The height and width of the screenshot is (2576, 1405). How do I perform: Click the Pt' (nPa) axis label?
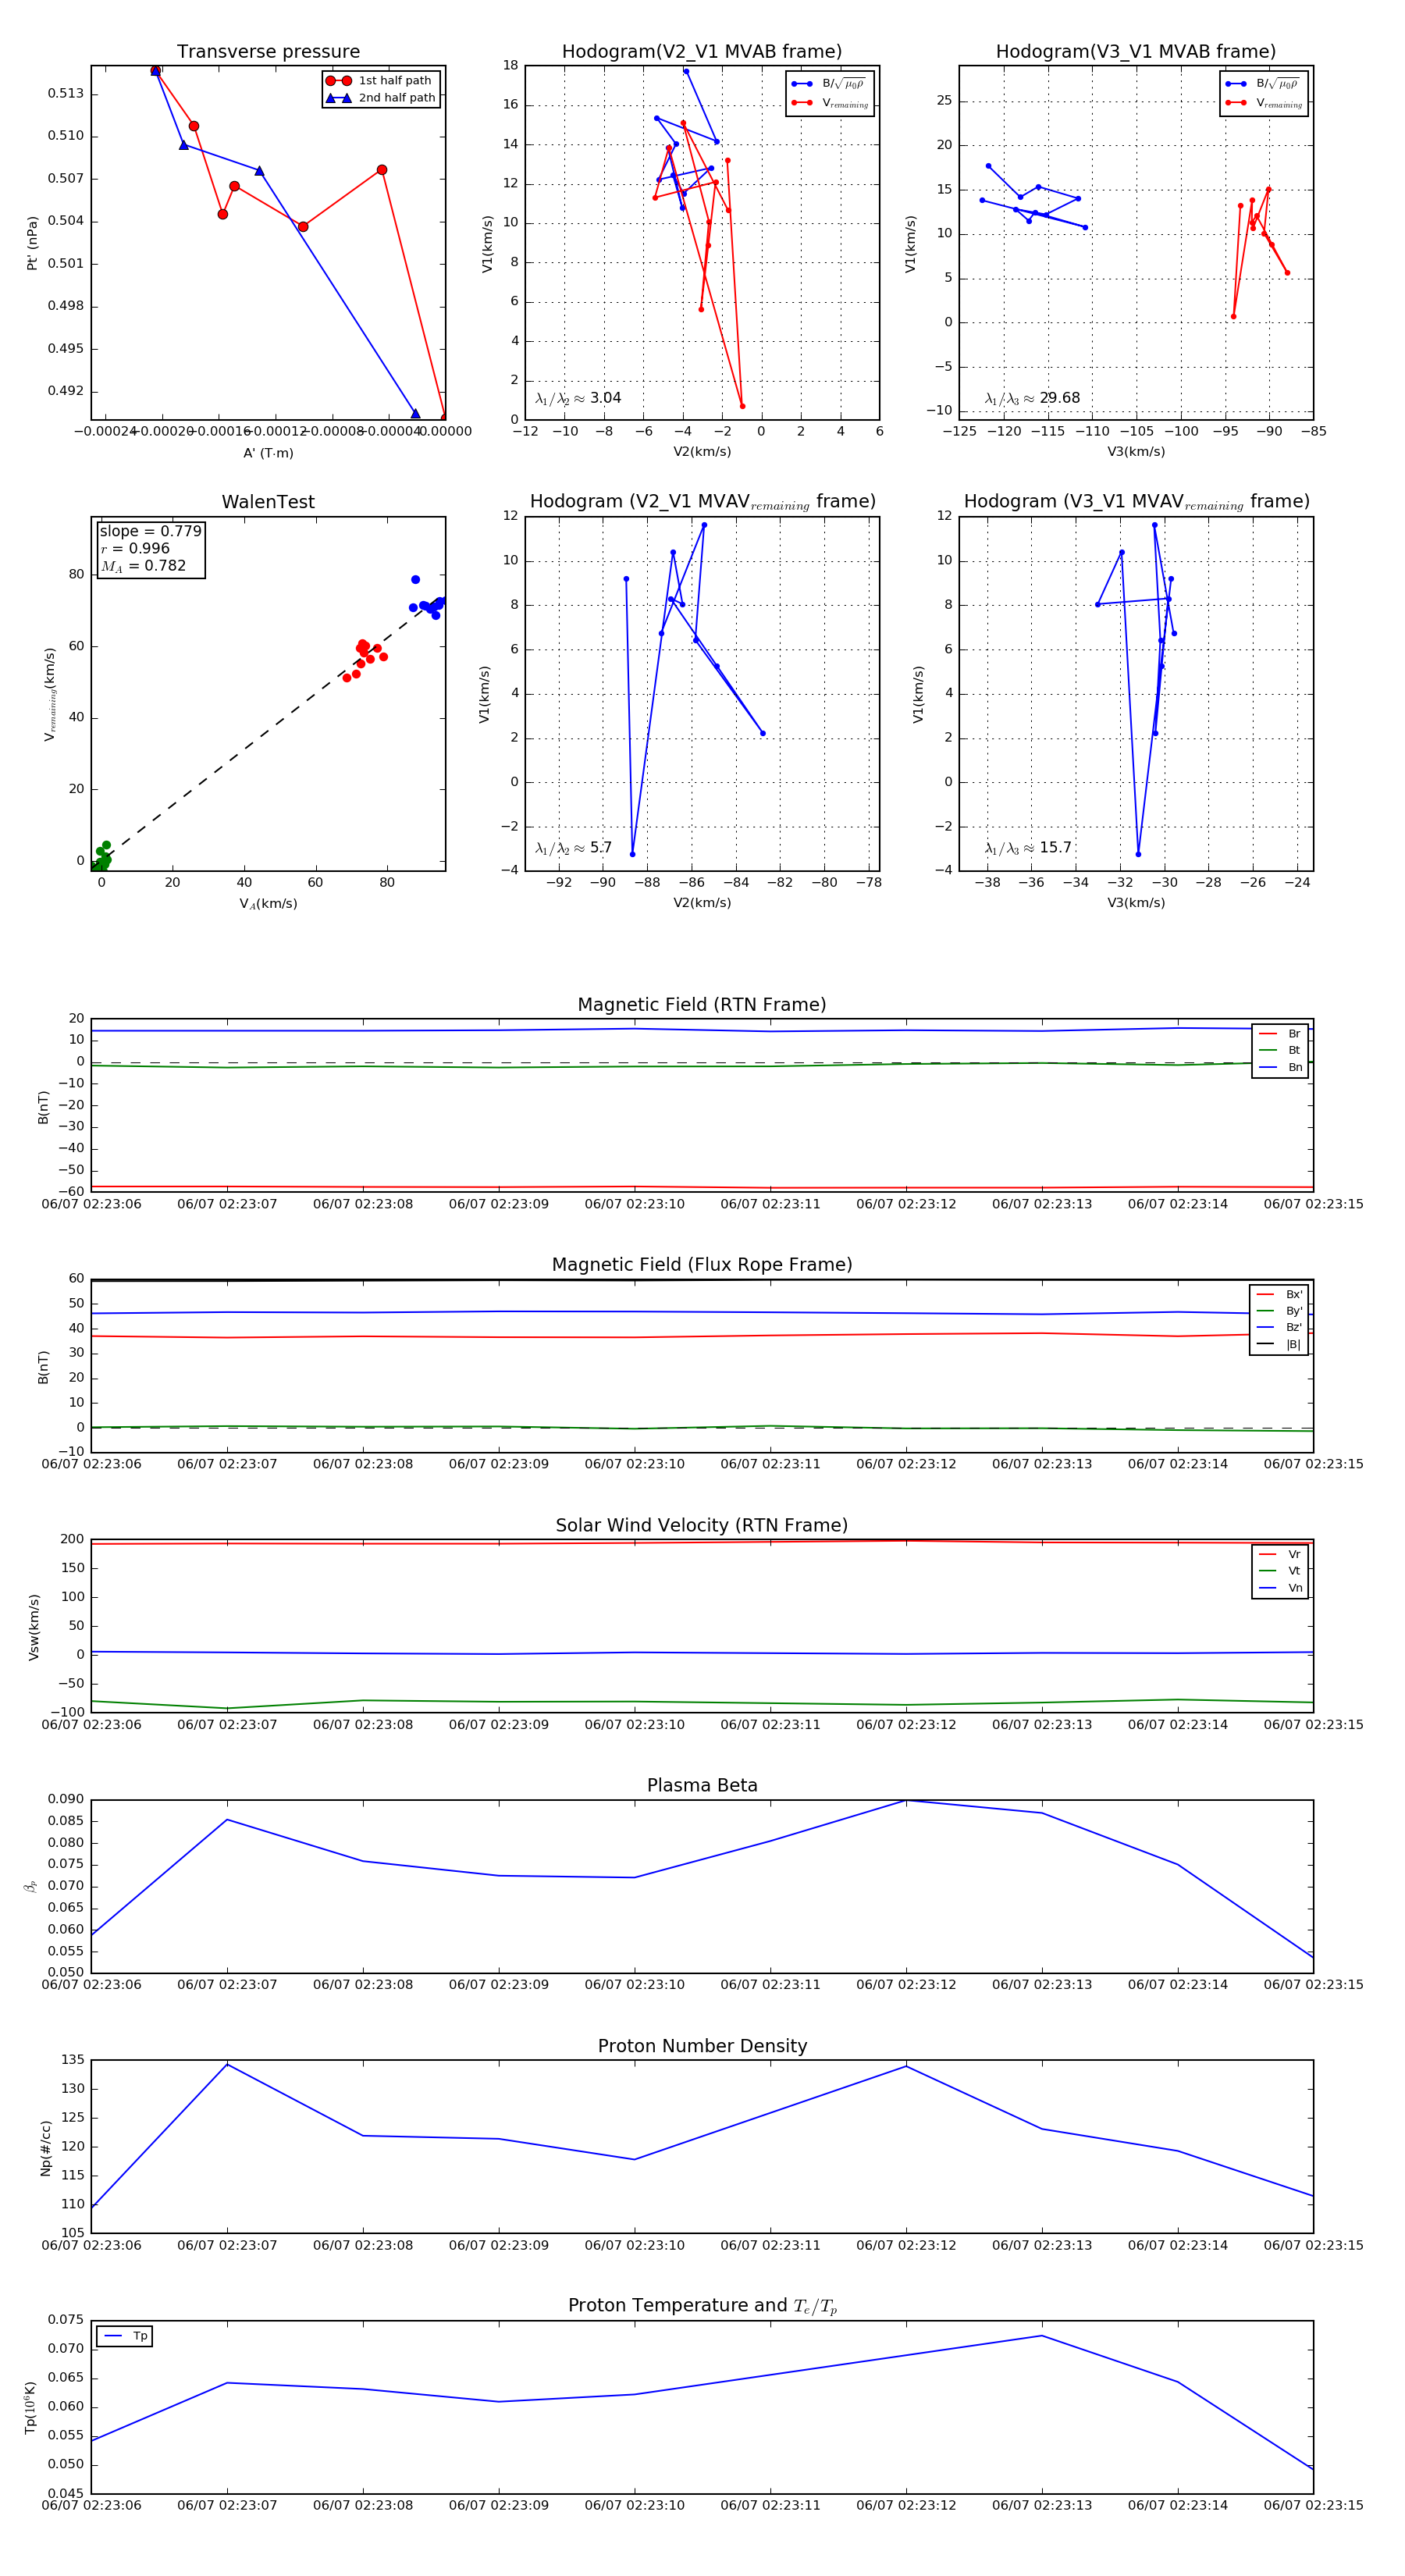pyautogui.click(x=32, y=243)
